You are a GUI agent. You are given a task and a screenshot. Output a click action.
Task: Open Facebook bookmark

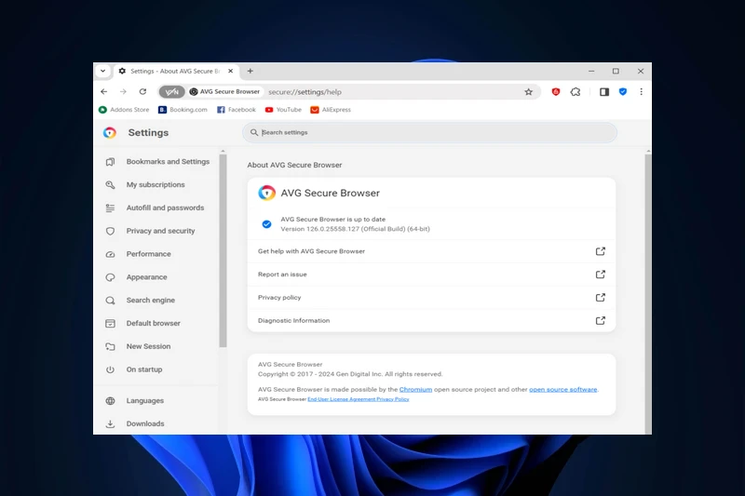(237, 110)
